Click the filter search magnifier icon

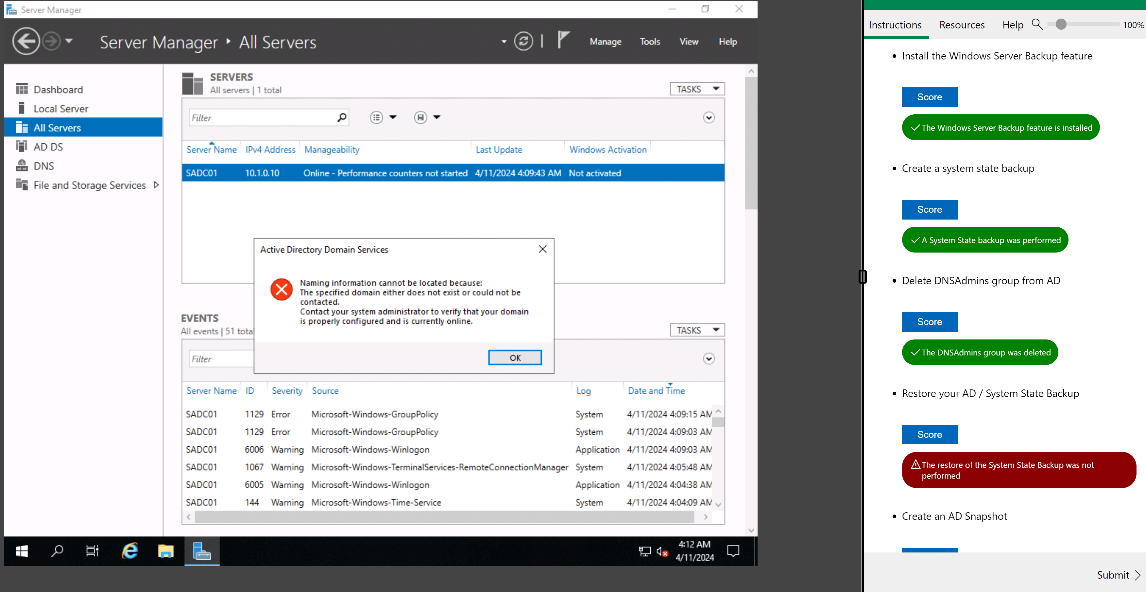[342, 117]
